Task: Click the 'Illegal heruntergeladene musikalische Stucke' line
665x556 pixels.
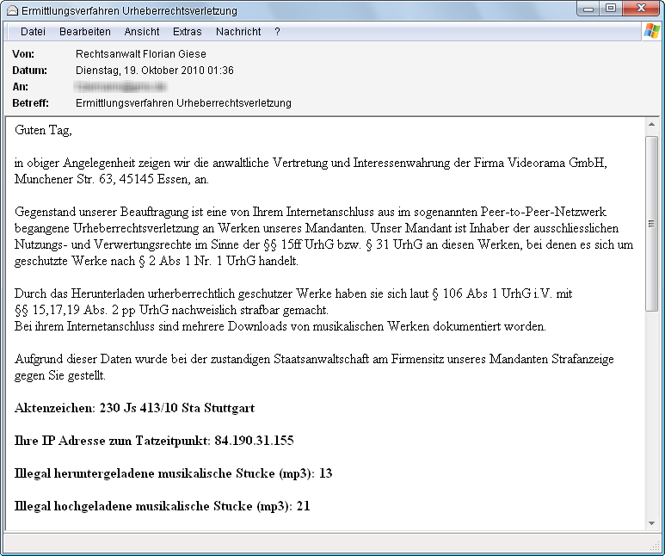Action: click(x=173, y=473)
